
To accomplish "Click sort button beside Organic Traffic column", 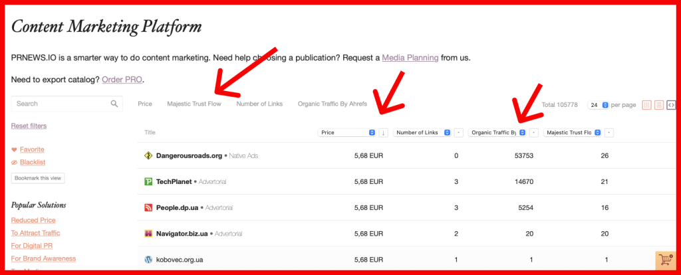I will coord(534,133).
